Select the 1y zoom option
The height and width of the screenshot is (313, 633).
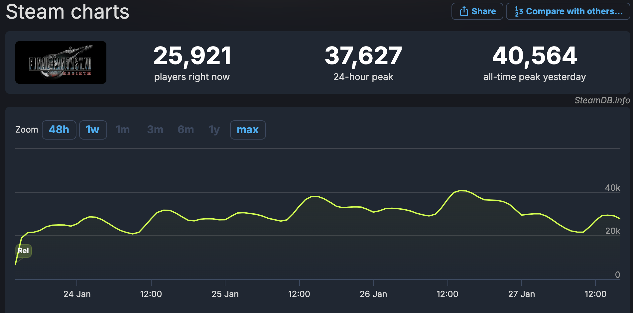(x=214, y=130)
